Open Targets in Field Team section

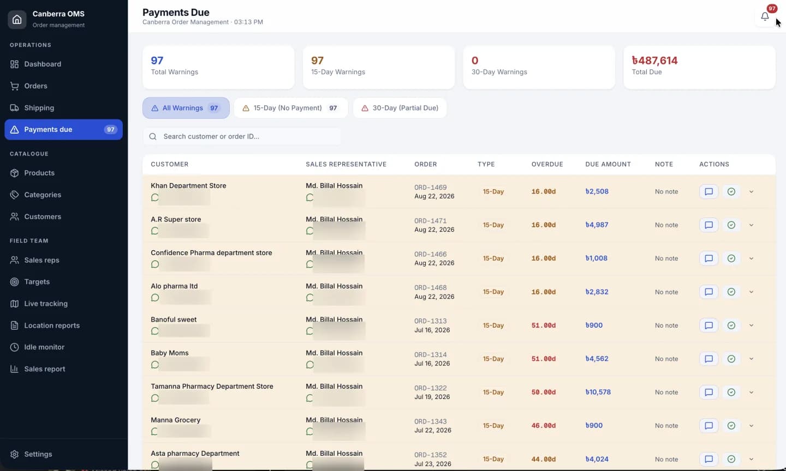[x=63, y=282]
